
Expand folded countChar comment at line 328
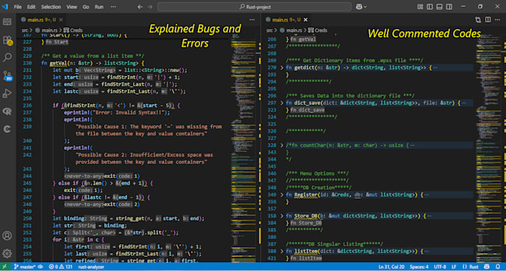282,145
